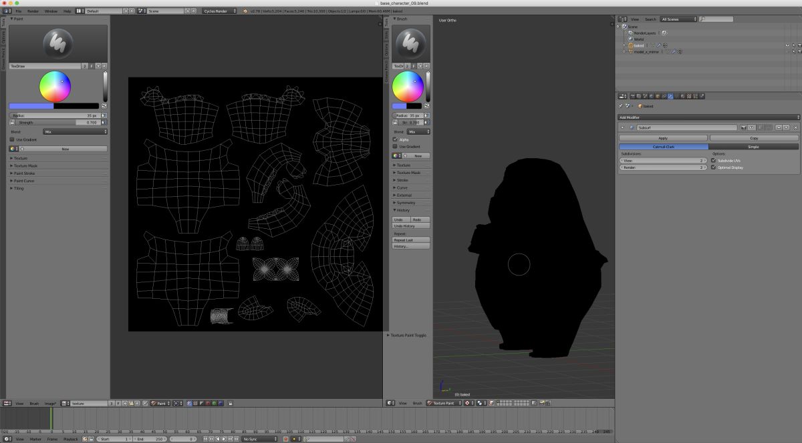Open the Cycles Render engine dropdown
Image resolution: width=802 pixels, height=443 pixels.
click(x=220, y=11)
